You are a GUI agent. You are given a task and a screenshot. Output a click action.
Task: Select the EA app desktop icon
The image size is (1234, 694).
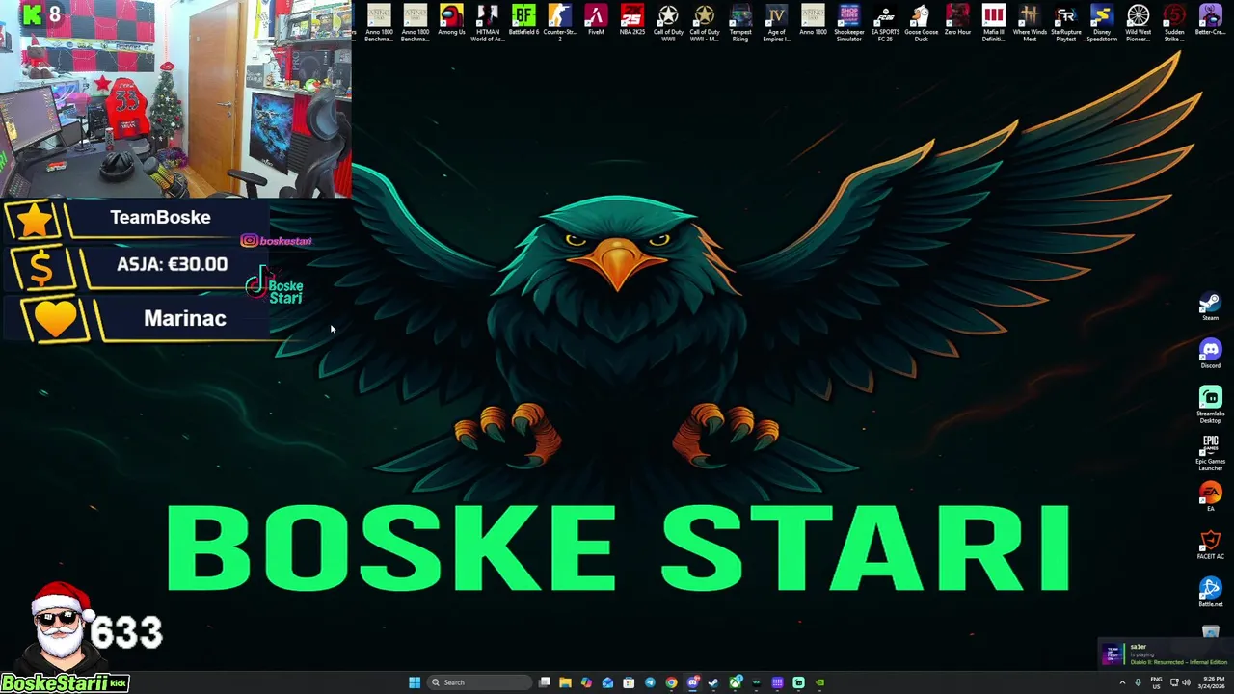point(1210,497)
